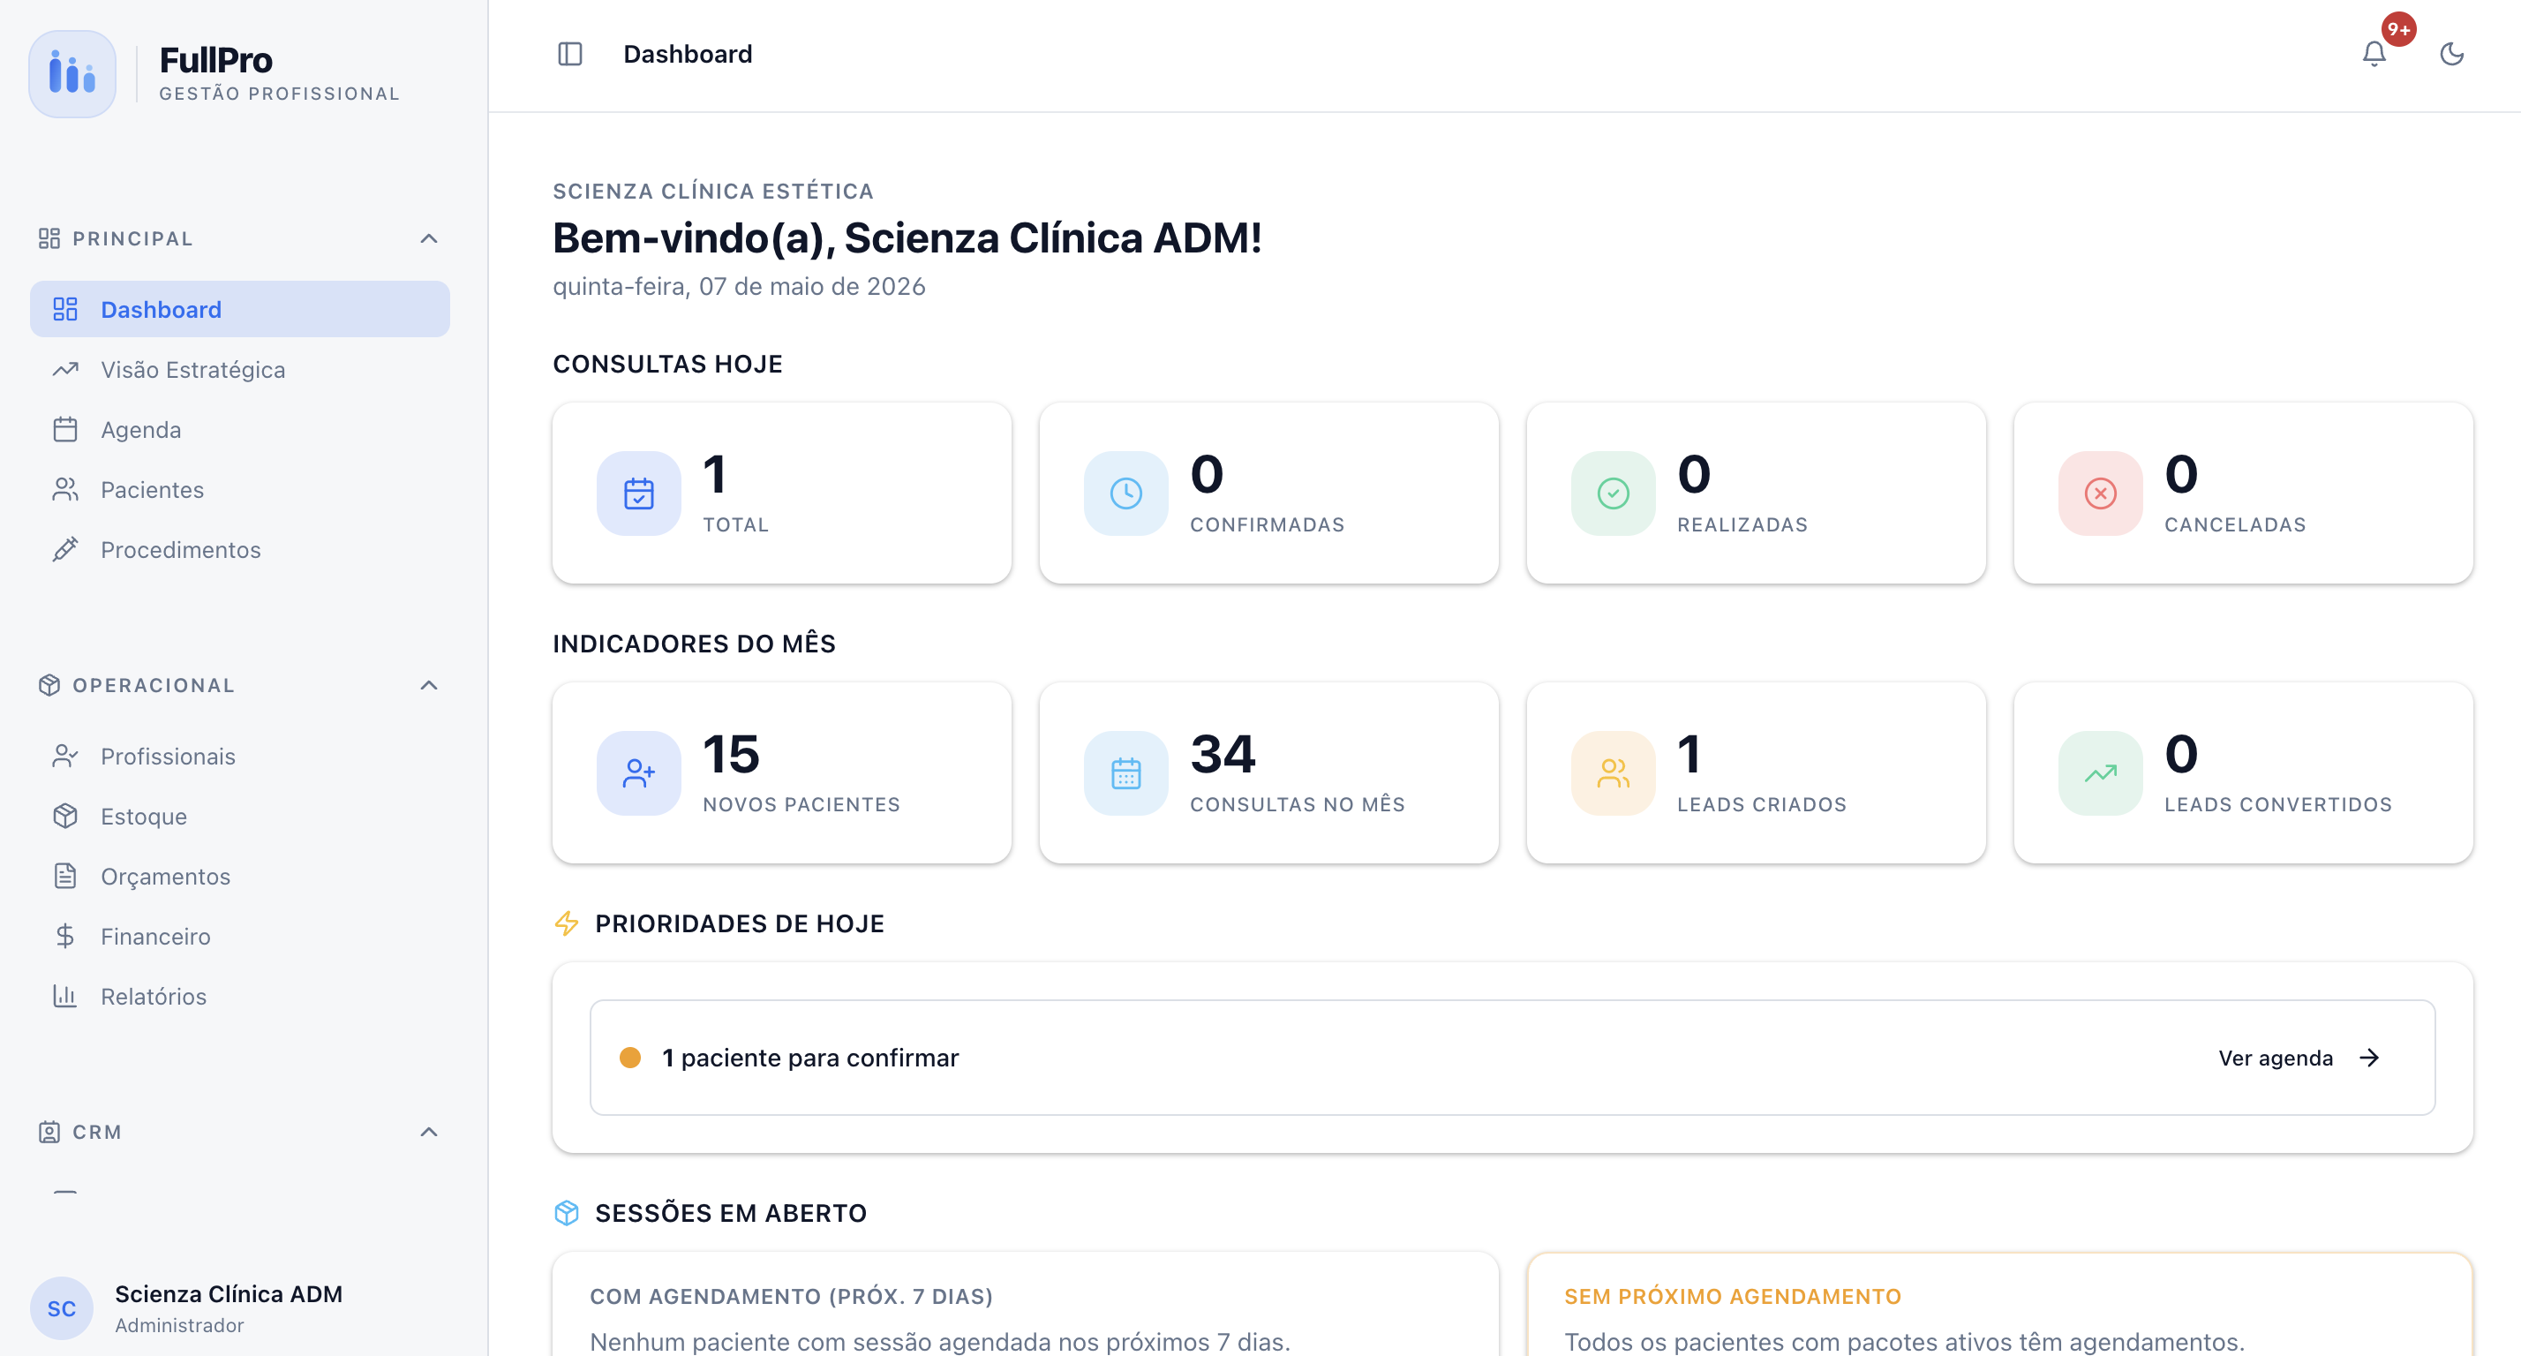The image size is (2521, 1356).
Task: Click the FullPro logo icon
Action: 72,74
